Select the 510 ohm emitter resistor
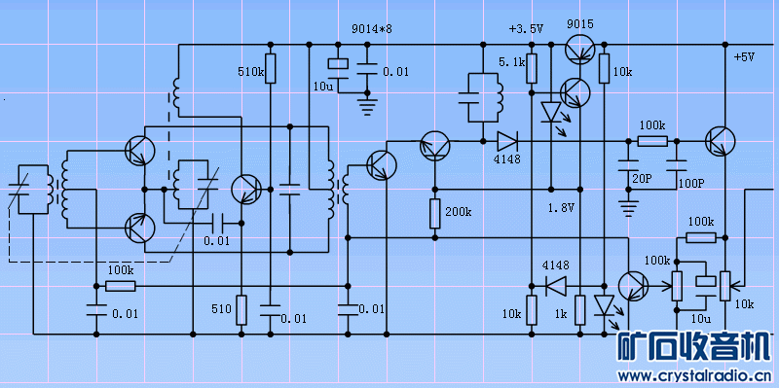779x388 pixels. pos(241,310)
